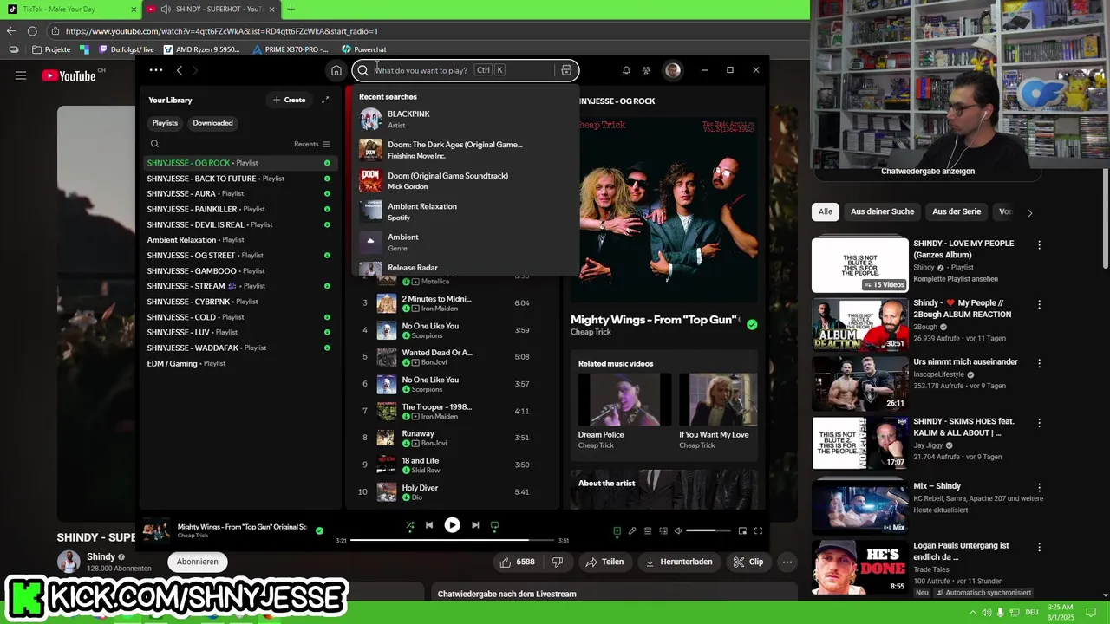Select the Alle filter chip
This screenshot has height=624, width=1110.
click(x=826, y=211)
